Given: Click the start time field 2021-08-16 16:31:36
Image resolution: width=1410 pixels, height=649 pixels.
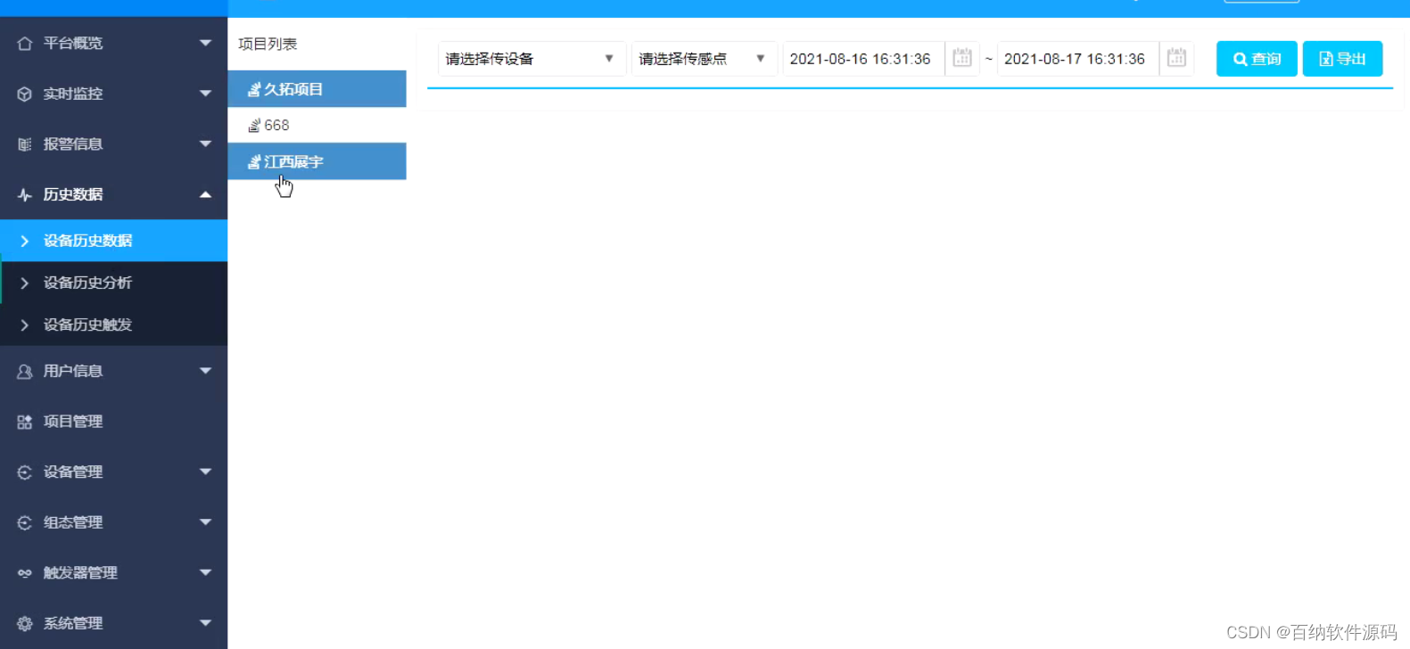Looking at the screenshot, I should click(x=863, y=59).
